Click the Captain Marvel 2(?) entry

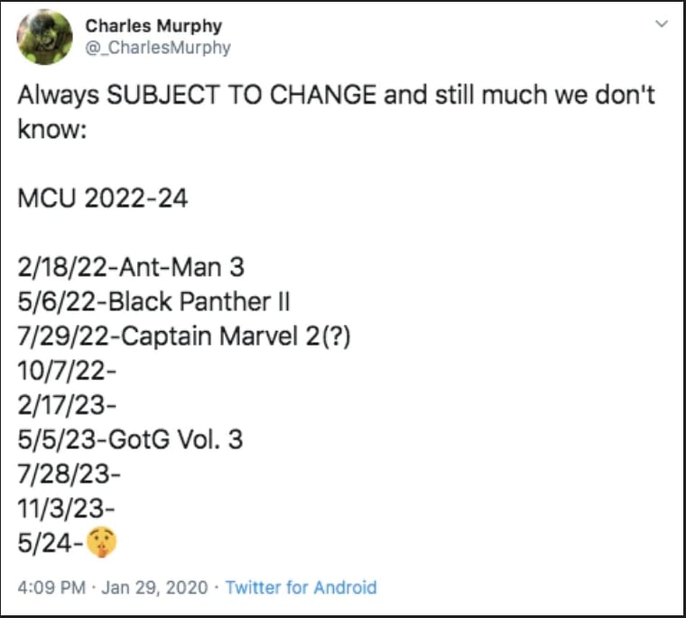(236, 337)
